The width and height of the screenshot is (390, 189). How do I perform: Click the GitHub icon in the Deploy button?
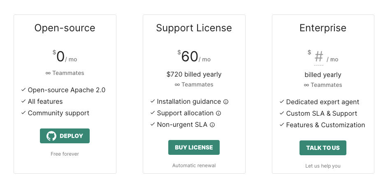51,136
